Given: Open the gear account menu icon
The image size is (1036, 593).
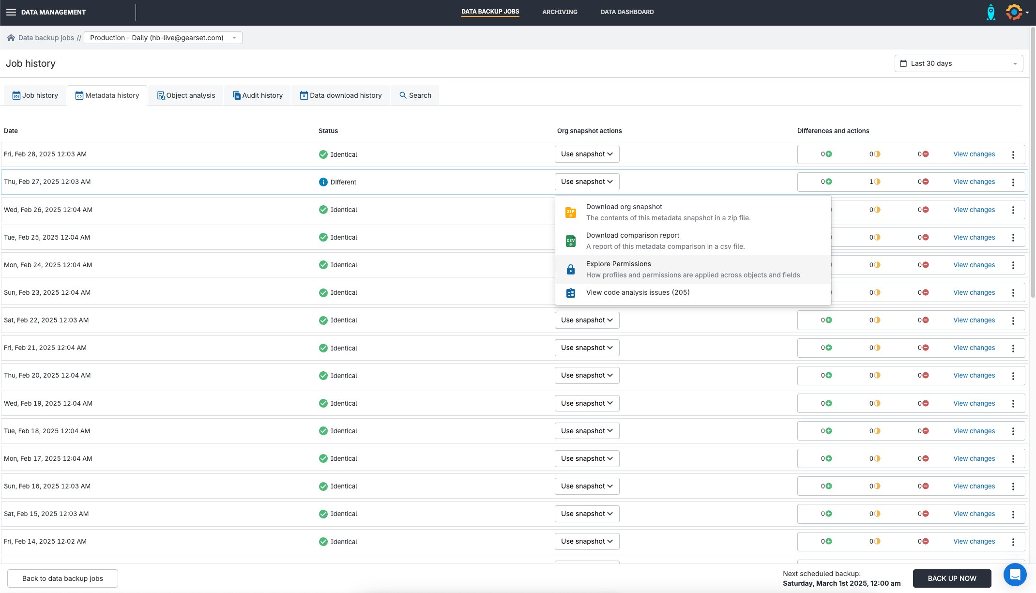Looking at the screenshot, I should (1015, 12).
